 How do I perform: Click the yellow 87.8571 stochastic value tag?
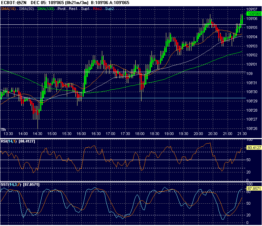click(x=254, y=189)
